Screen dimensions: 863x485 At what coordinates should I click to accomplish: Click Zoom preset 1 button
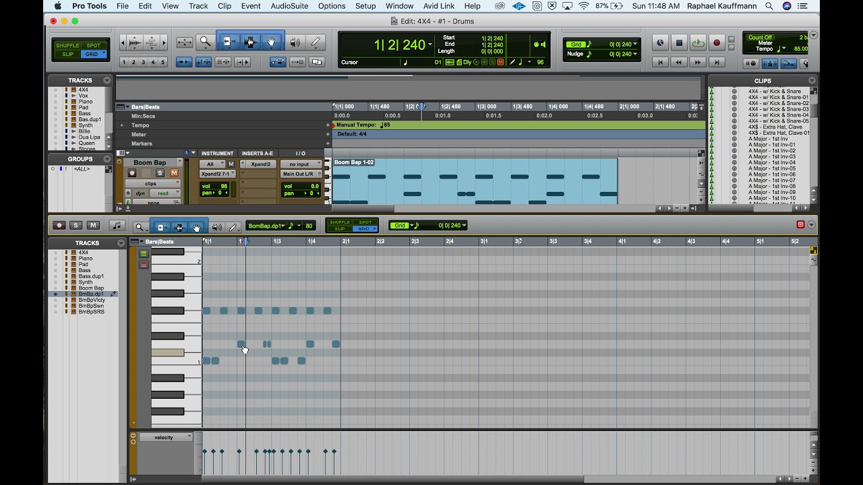(x=124, y=62)
